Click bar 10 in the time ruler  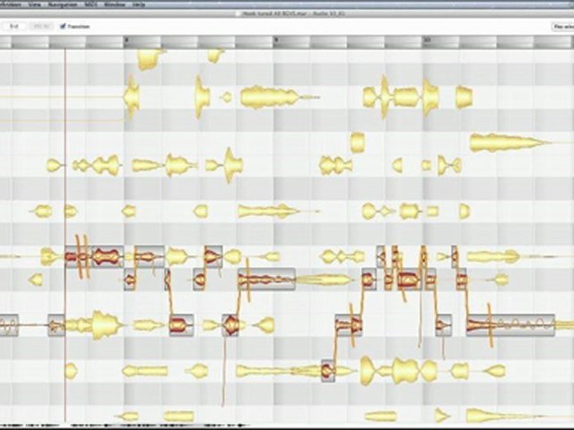tap(426, 40)
